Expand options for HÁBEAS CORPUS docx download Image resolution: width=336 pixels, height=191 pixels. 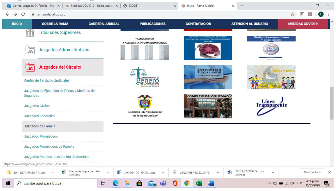pos(273,173)
